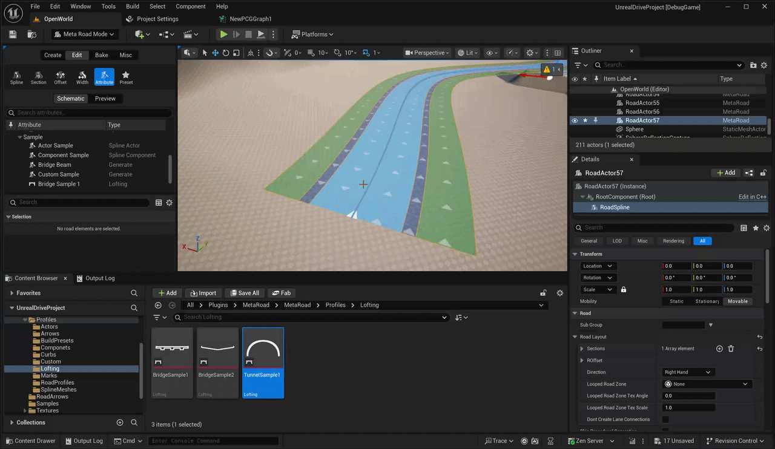The image size is (775, 449).
Task: Open the Window menu
Action: [x=81, y=6]
